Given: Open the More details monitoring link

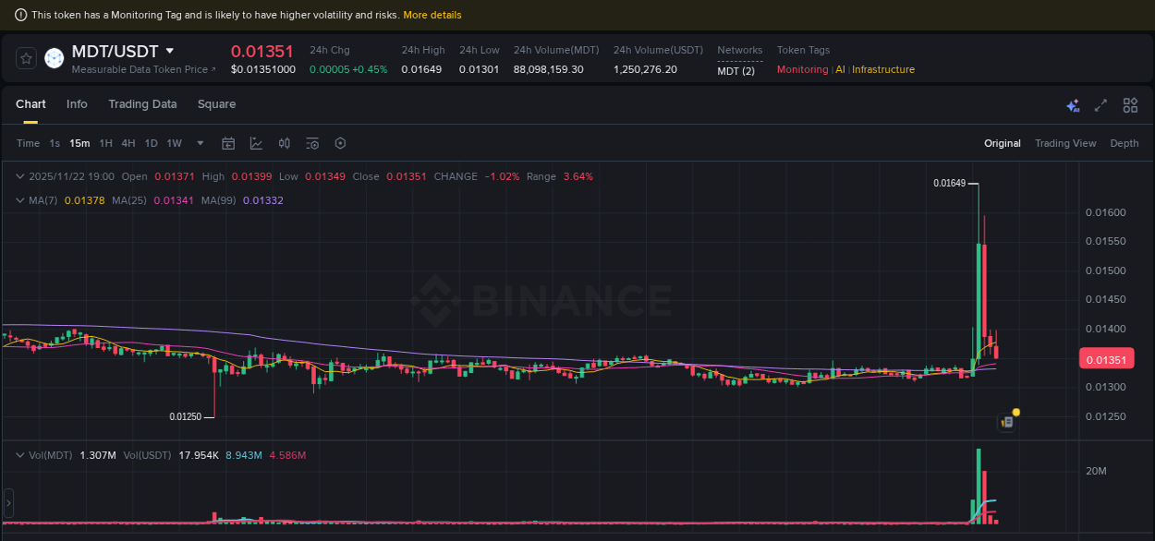Looking at the screenshot, I should pos(432,15).
